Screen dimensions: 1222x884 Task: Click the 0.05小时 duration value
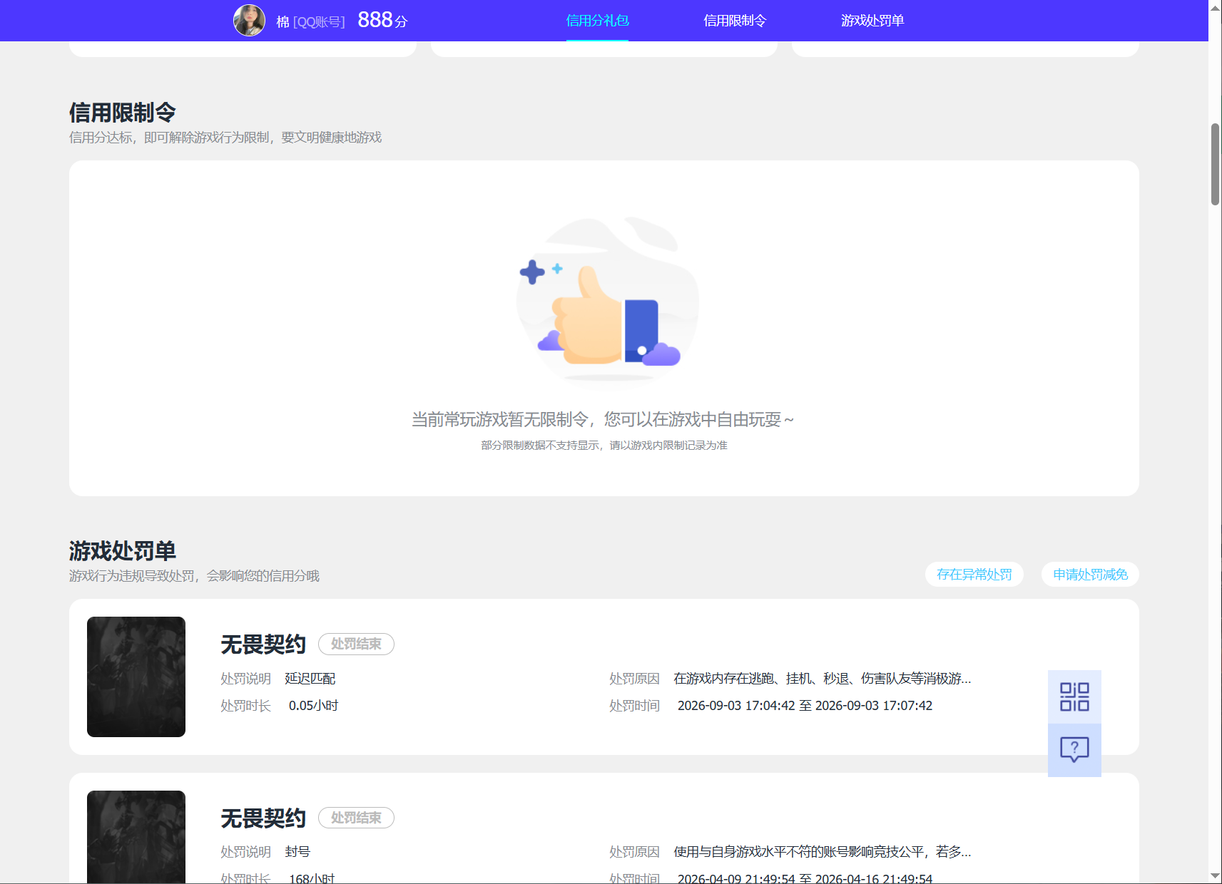tap(313, 706)
